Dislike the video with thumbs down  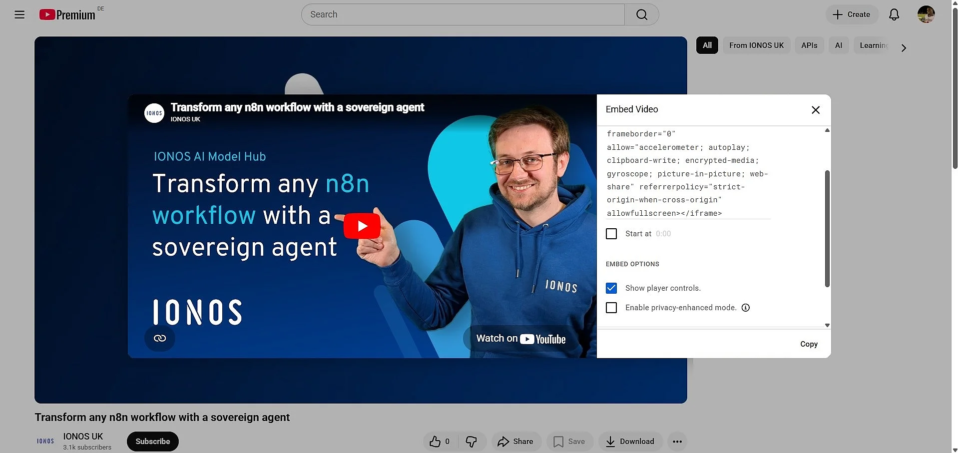[x=471, y=442]
